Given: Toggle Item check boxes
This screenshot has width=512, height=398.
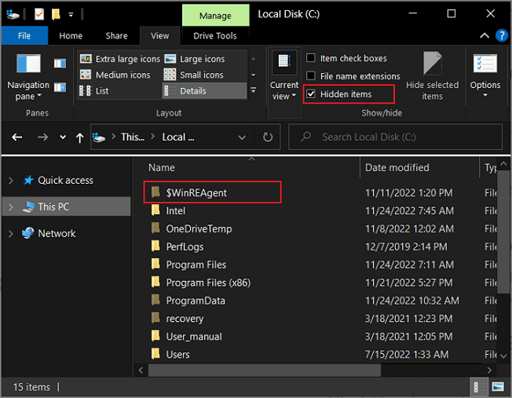Looking at the screenshot, I should pyautogui.click(x=311, y=58).
